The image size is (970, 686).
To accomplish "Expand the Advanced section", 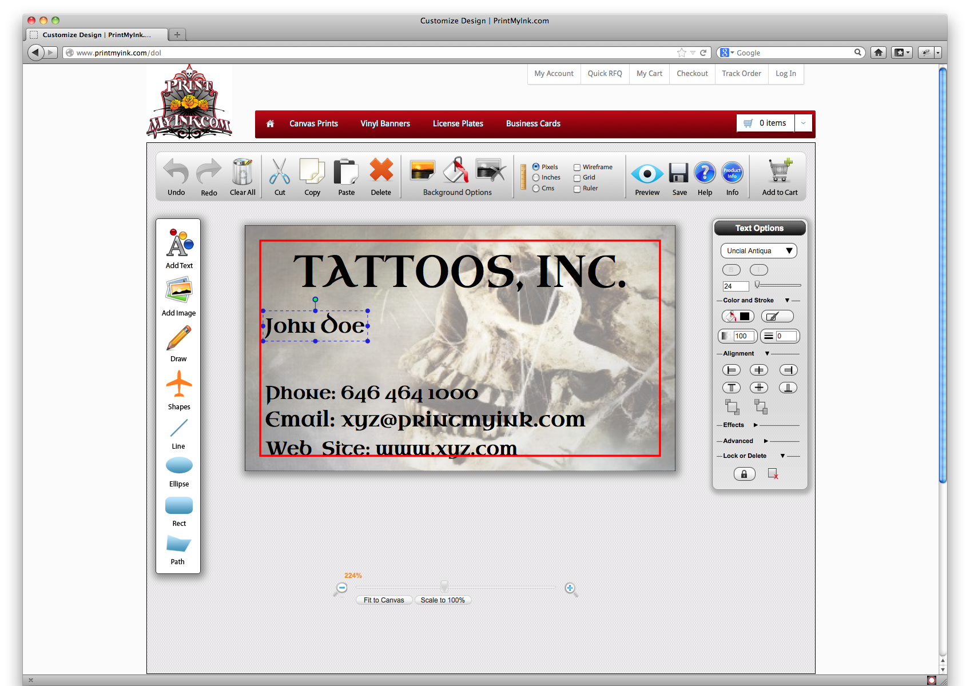I will (x=766, y=441).
